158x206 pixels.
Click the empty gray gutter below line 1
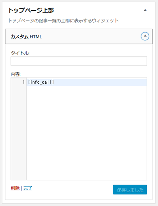pyautogui.click(x=18, y=133)
